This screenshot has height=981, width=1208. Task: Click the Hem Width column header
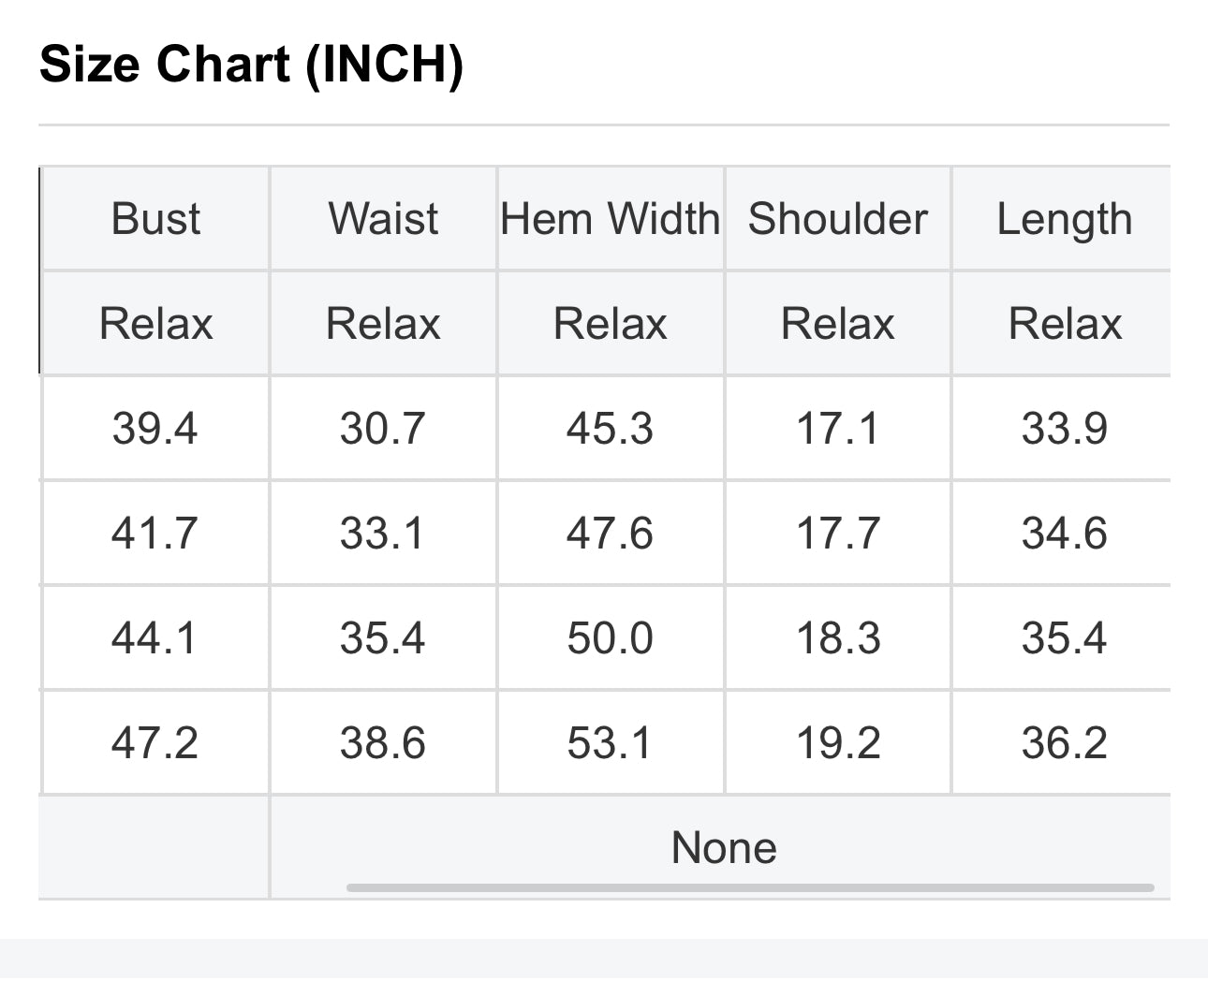click(x=611, y=219)
